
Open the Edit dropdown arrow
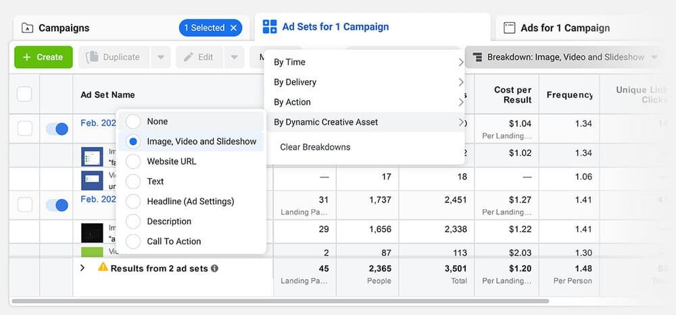point(234,57)
